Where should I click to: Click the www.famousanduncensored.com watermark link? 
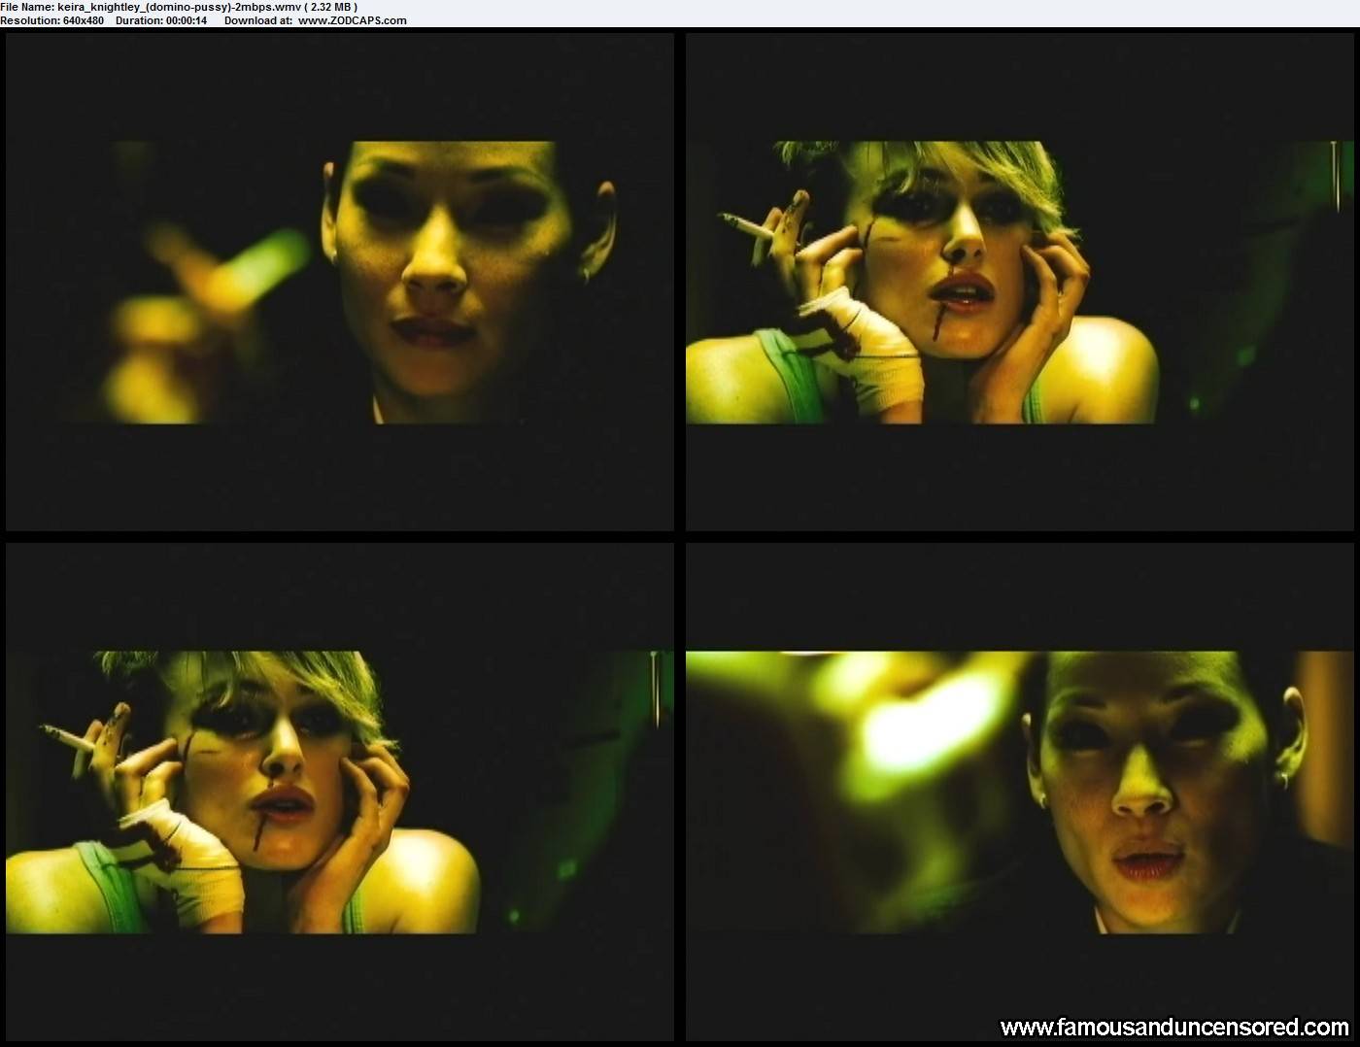[1173, 1027]
